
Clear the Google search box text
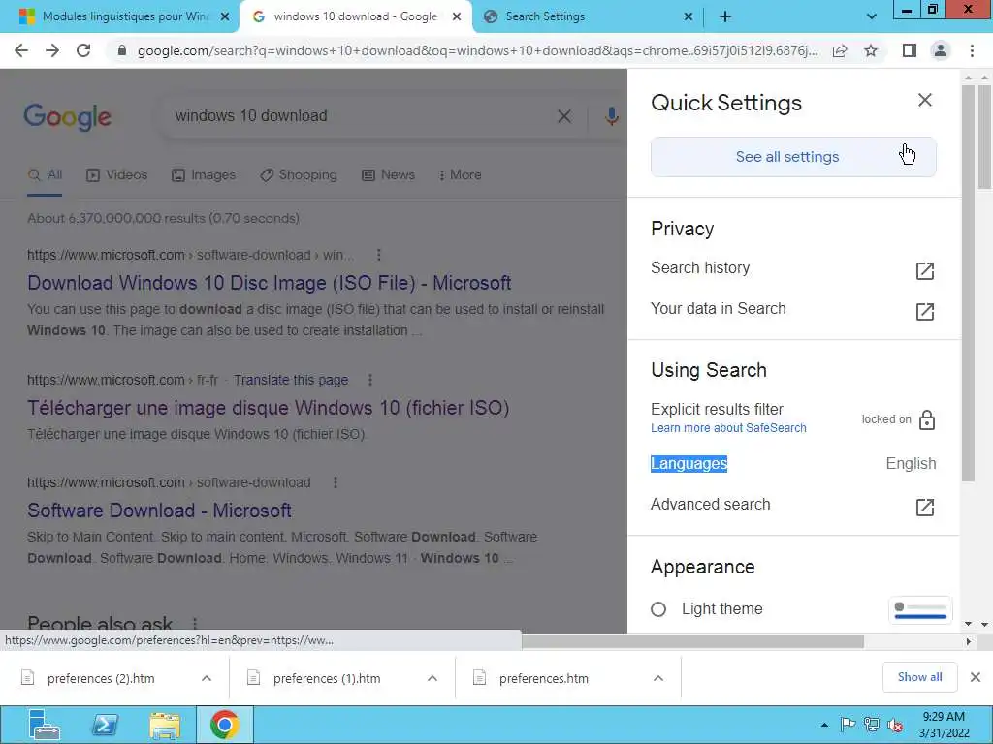(x=563, y=116)
